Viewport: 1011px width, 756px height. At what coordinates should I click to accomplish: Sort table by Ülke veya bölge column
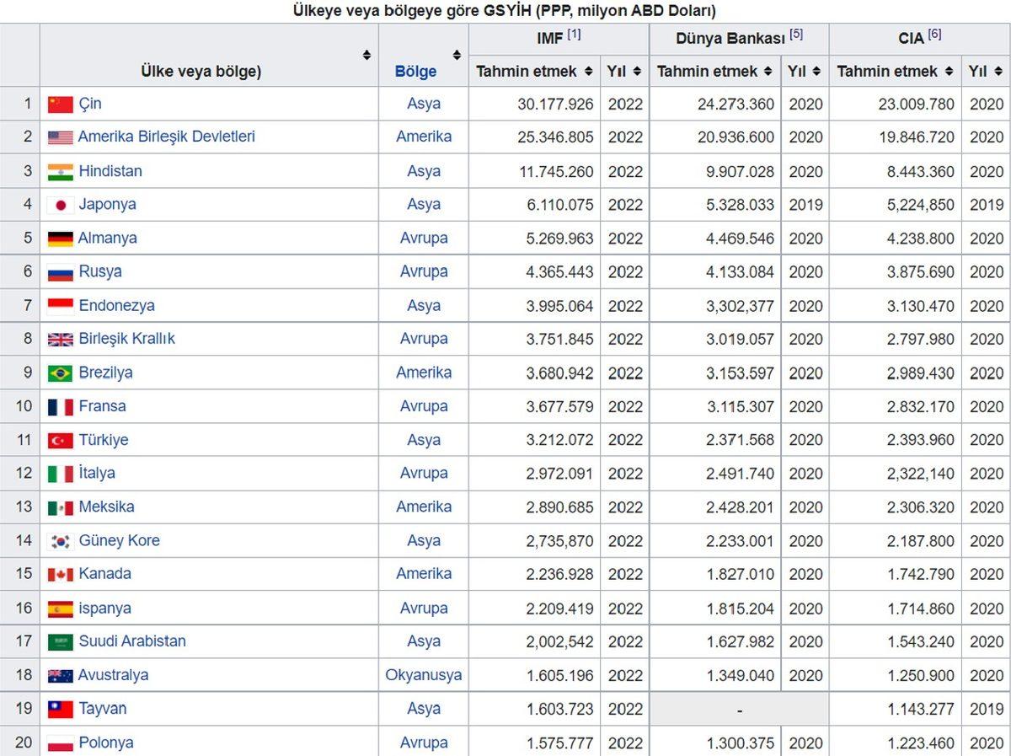coord(366,56)
